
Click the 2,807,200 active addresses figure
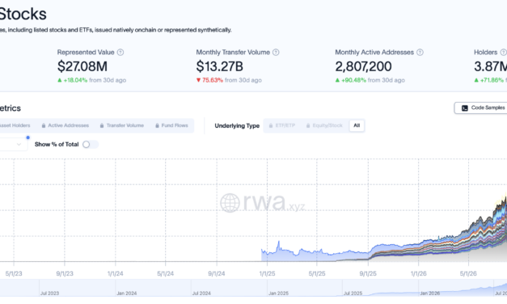click(x=363, y=66)
